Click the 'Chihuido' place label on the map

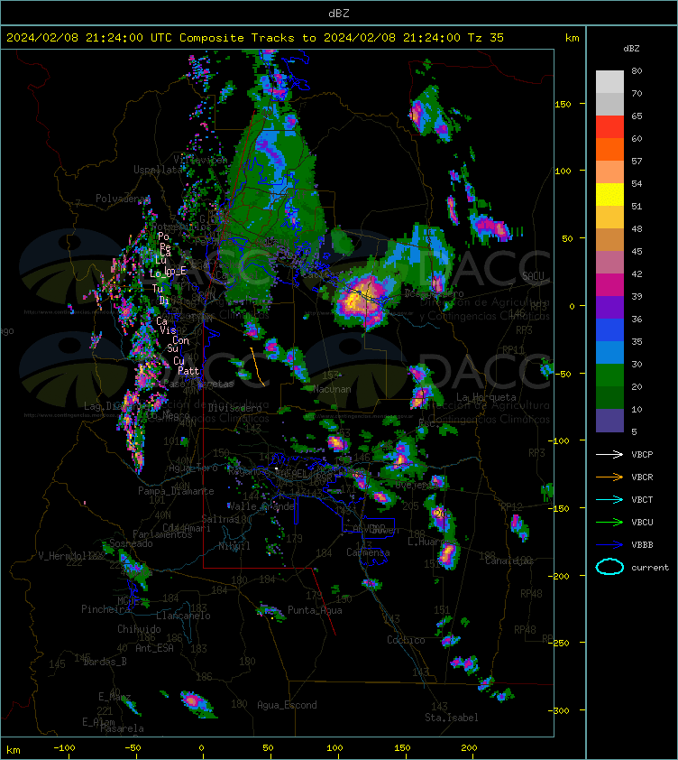[139, 629]
